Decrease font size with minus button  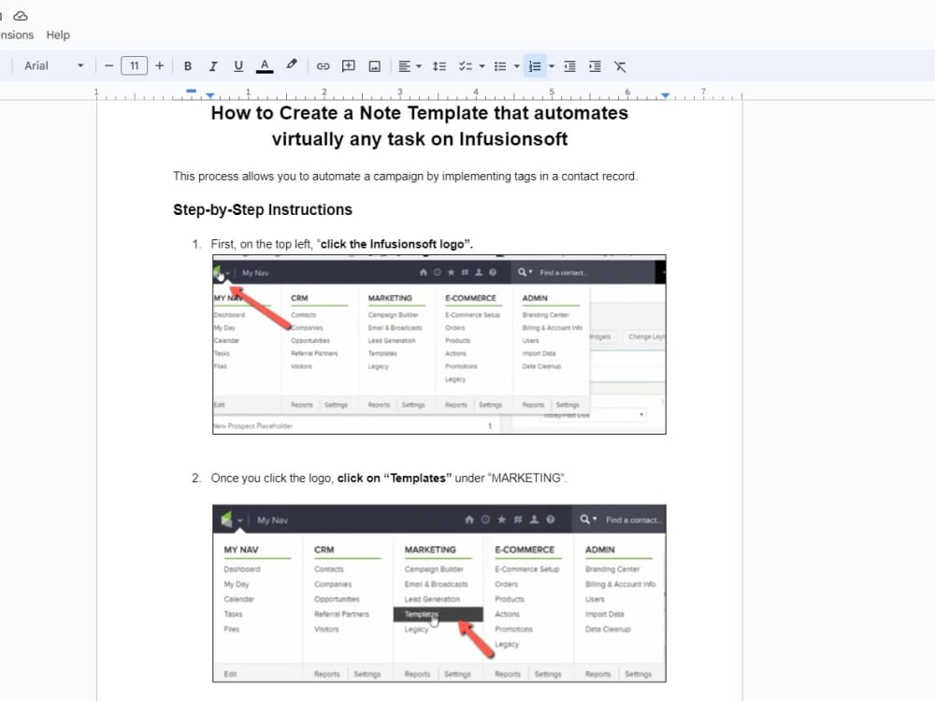(108, 65)
